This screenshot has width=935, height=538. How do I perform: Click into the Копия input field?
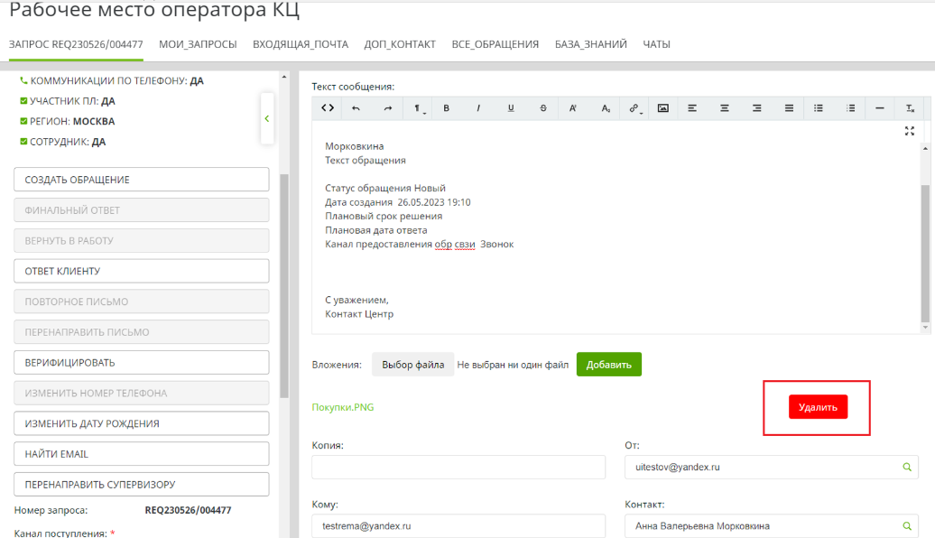(x=458, y=468)
